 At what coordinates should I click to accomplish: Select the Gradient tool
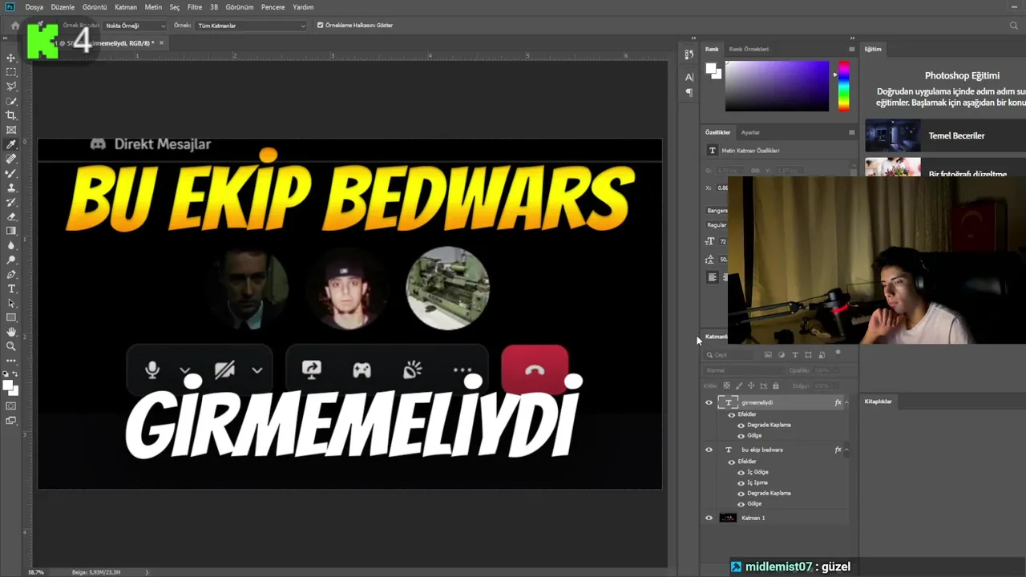pos(11,231)
